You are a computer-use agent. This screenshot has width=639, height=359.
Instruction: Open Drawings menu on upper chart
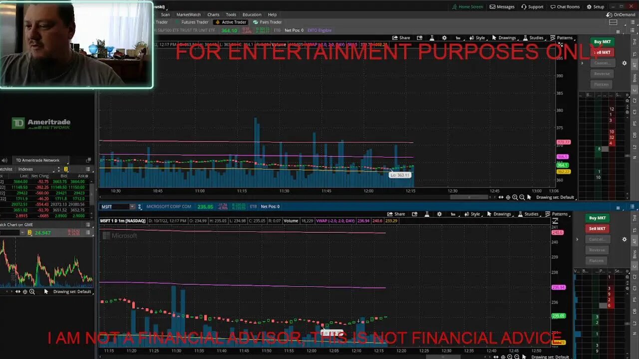point(504,38)
